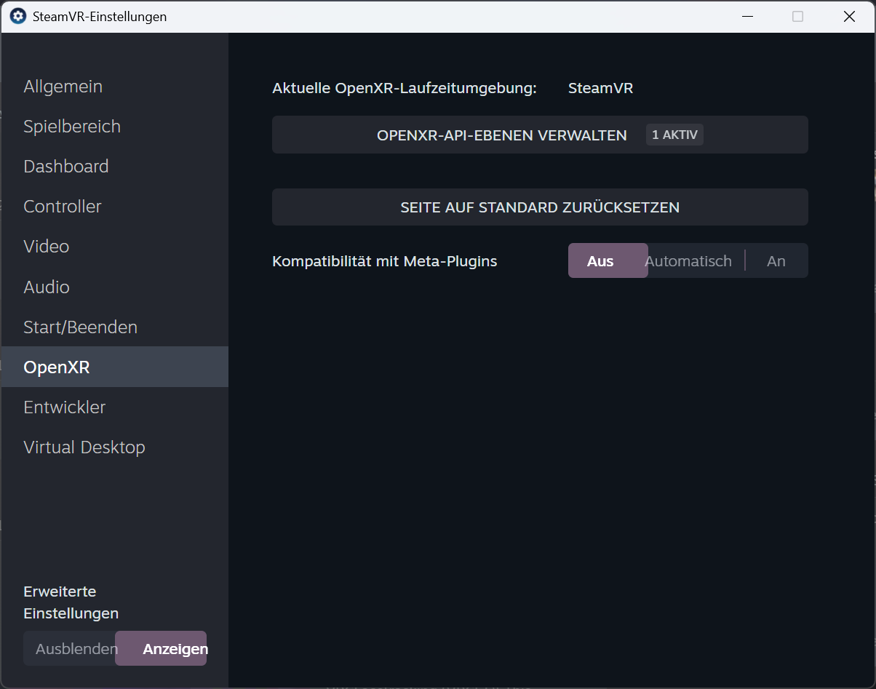The width and height of the screenshot is (876, 689).
Task: Open the Start/Beenden section
Action: pos(115,327)
